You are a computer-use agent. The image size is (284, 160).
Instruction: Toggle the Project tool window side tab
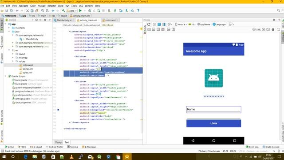point(2,25)
